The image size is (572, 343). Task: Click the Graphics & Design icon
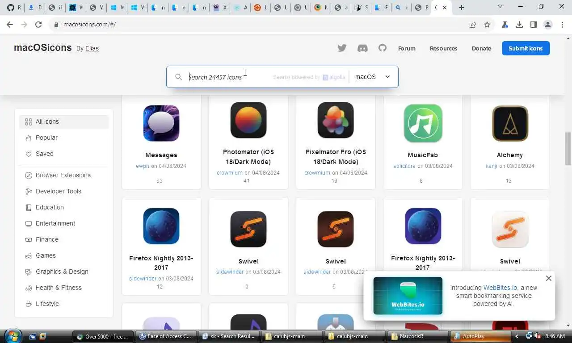click(29, 272)
